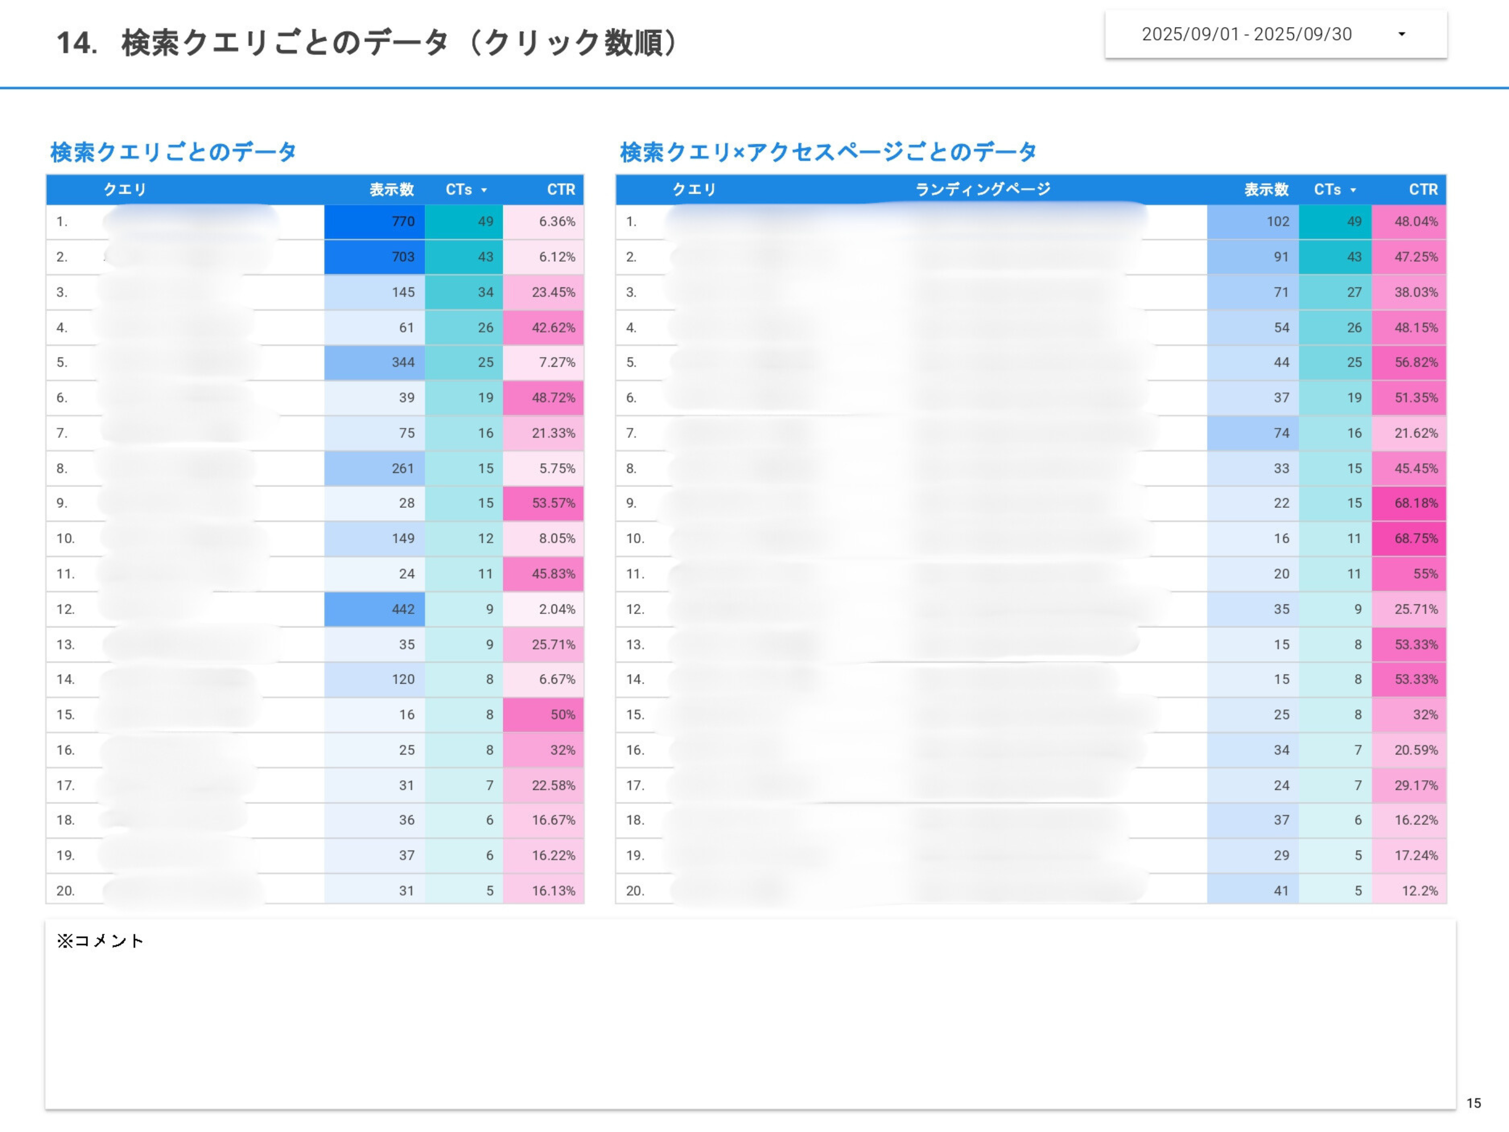
Task: Click the left table クエリ column header
Action: tap(125, 190)
